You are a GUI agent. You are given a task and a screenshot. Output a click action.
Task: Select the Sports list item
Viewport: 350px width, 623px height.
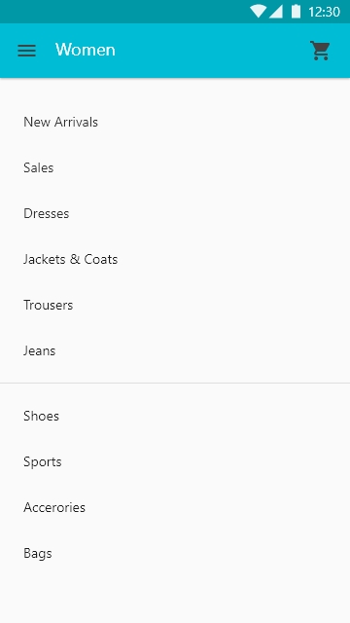175,461
